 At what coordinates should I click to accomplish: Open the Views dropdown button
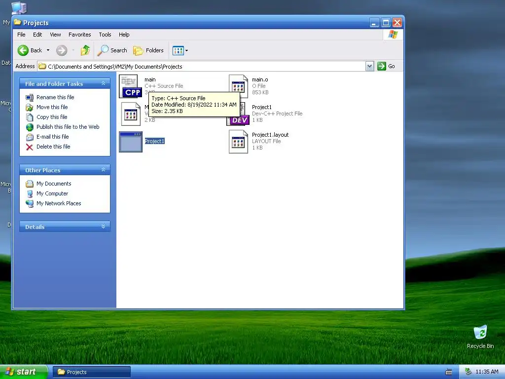[x=180, y=50]
